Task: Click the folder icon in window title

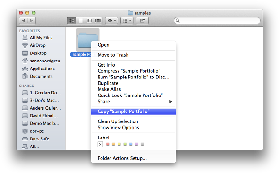Action: click(x=130, y=13)
